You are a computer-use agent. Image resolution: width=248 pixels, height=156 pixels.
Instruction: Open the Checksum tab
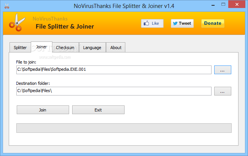click(65, 47)
